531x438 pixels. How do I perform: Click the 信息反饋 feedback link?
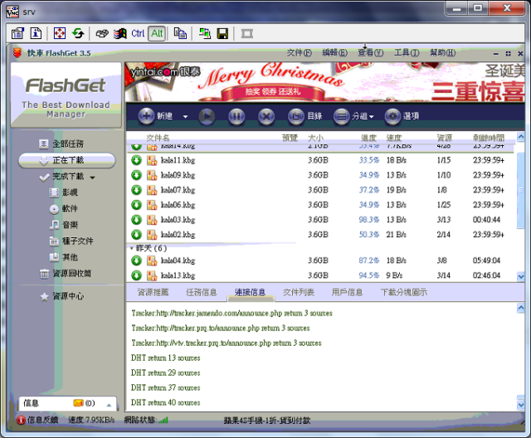[37, 420]
